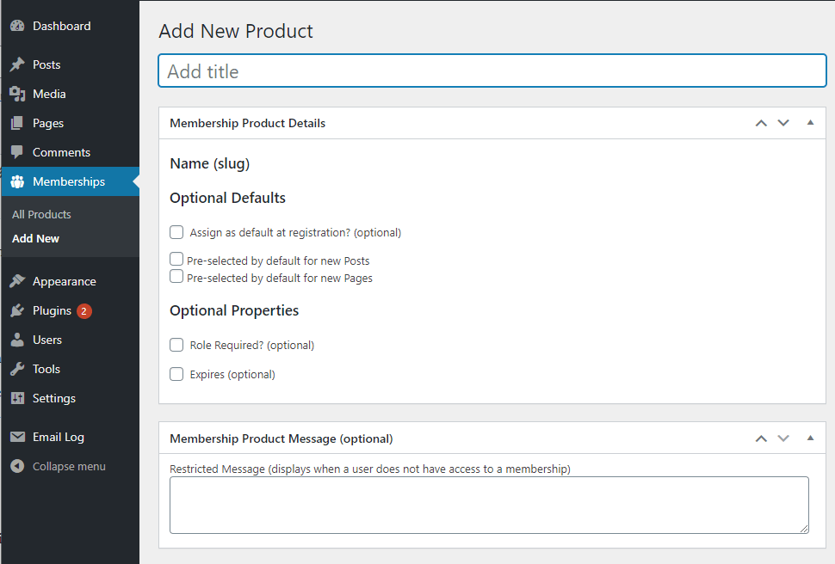Open the All Products link

[41, 214]
